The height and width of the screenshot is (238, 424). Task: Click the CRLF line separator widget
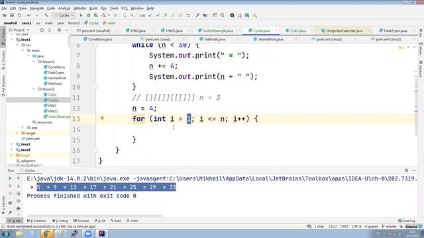coord(344,226)
